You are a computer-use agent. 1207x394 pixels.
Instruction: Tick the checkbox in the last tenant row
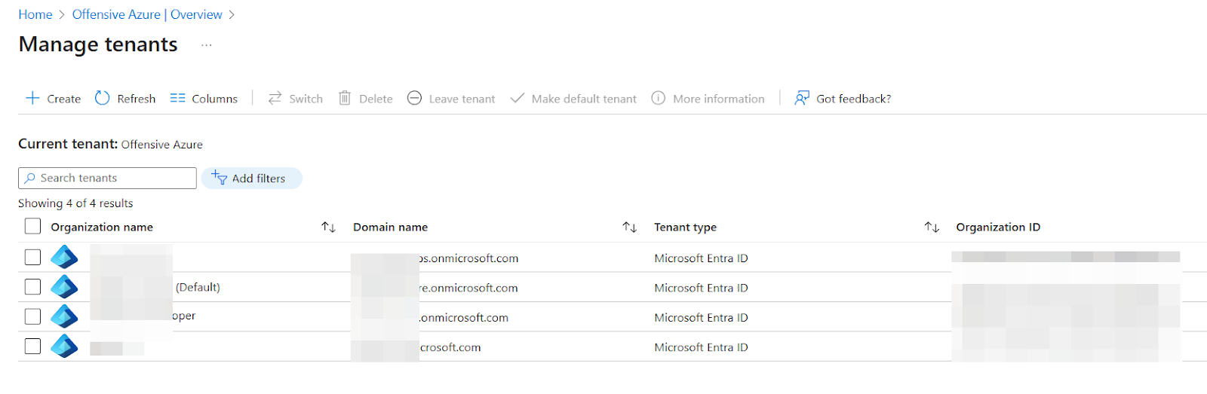[32, 347]
